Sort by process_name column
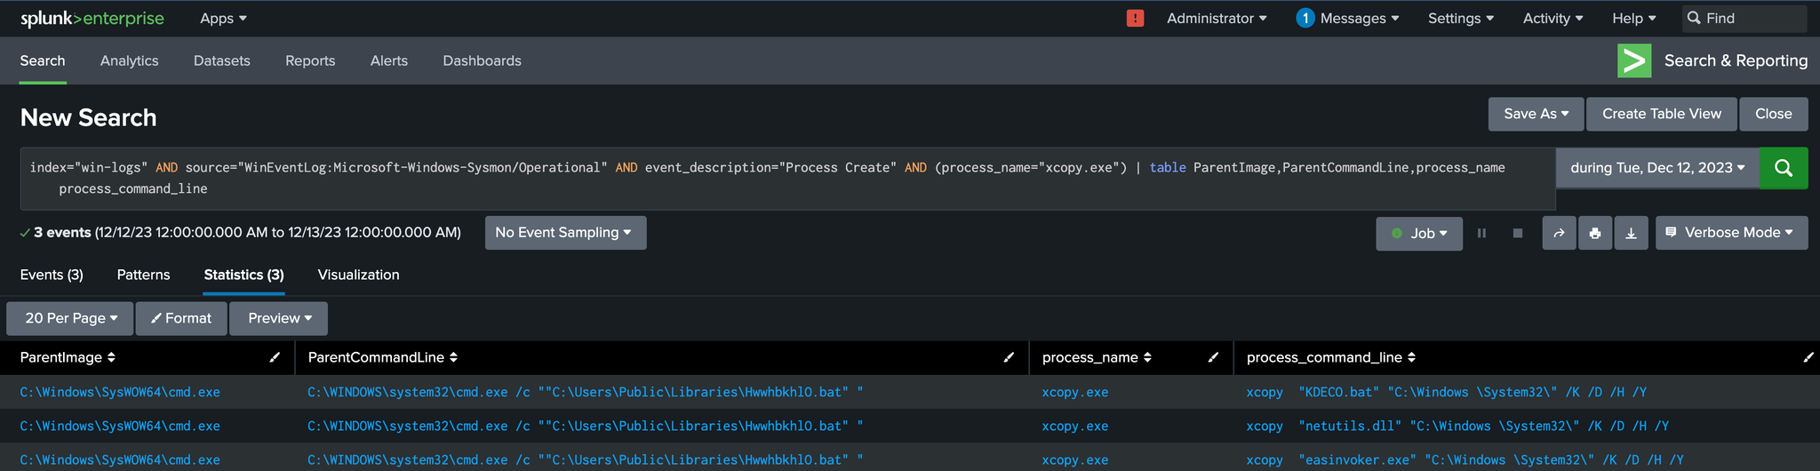This screenshot has width=1820, height=471. pyautogui.click(x=1097, y=357)
